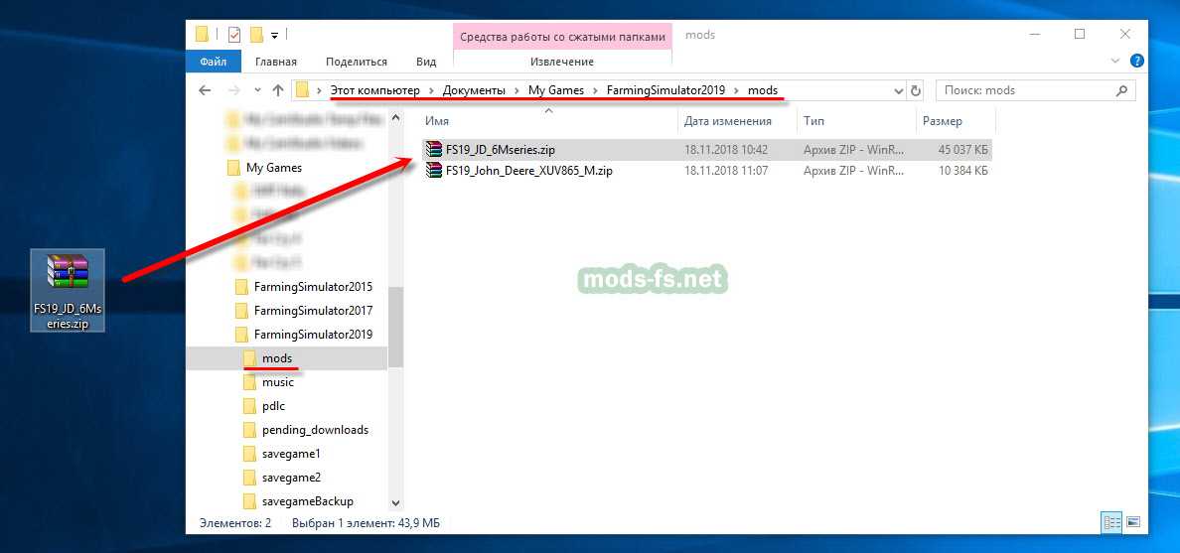Open the Customize Quick Access Toolbar dropdown arrow
The image size is (1180, 553).
coord(275,36)
